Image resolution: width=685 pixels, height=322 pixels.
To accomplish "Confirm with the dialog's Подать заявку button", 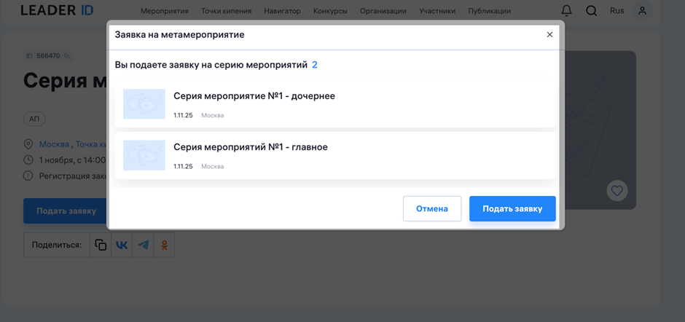I will click(x=512, y=208).
